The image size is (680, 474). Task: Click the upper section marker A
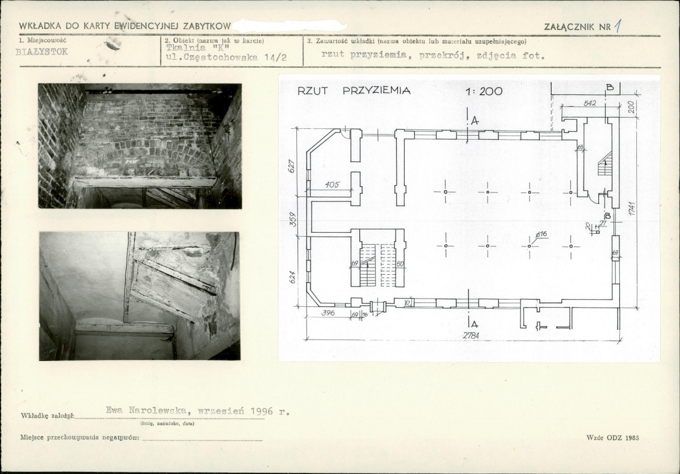click(x=475, y=121)
